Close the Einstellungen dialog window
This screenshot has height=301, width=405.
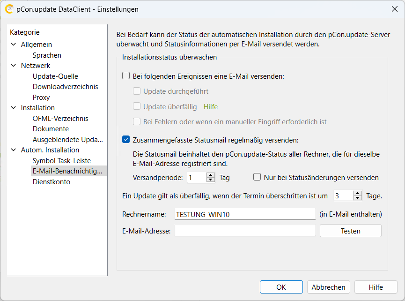click(394, 9)
